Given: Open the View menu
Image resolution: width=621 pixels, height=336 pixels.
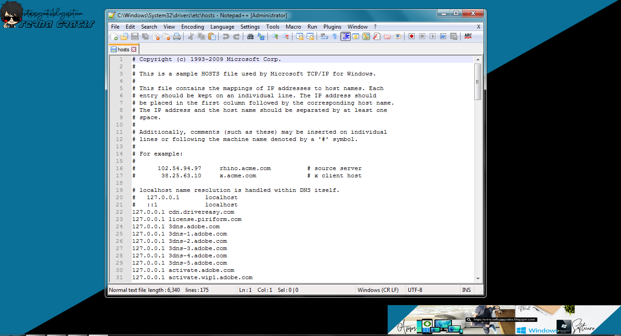Looking at the screenshot, I should point(169,27).
